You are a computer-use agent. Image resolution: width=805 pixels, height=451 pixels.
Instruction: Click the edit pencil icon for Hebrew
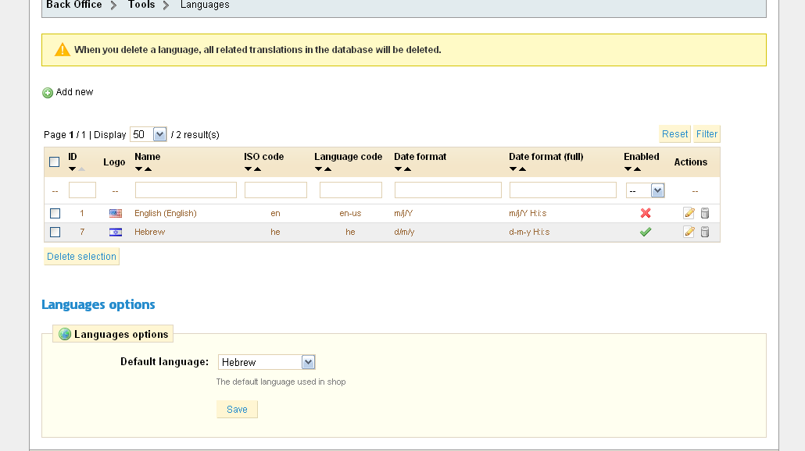(689, 233)
